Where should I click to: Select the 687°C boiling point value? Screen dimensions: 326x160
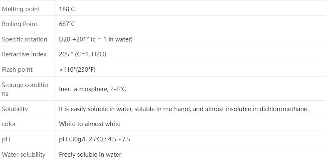(x=67, y=24)
